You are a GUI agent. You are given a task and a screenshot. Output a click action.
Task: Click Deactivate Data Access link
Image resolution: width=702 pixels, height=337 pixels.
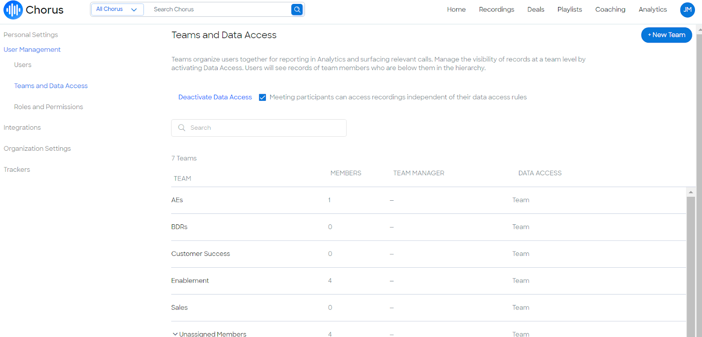point(215,97)
